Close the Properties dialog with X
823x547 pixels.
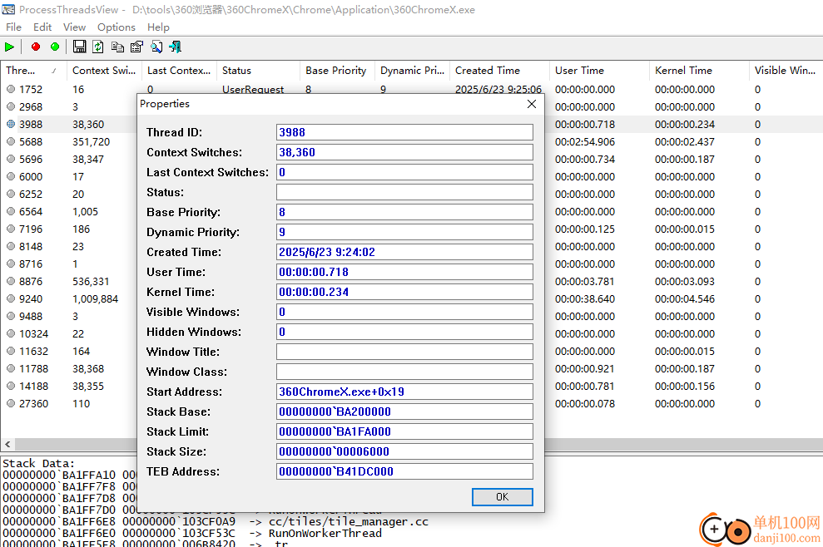(x=532, y=104)
